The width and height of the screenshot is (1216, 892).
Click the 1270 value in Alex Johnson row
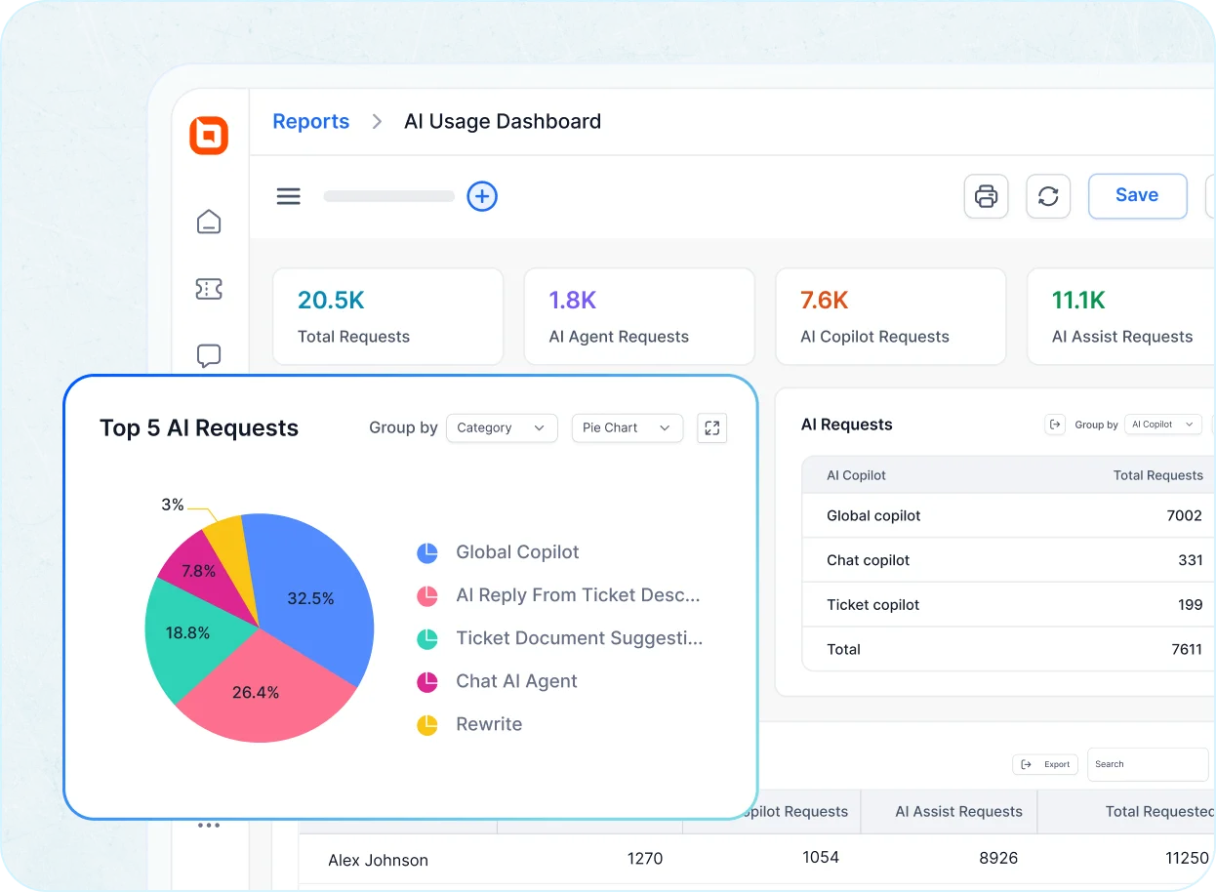[644, 858]
